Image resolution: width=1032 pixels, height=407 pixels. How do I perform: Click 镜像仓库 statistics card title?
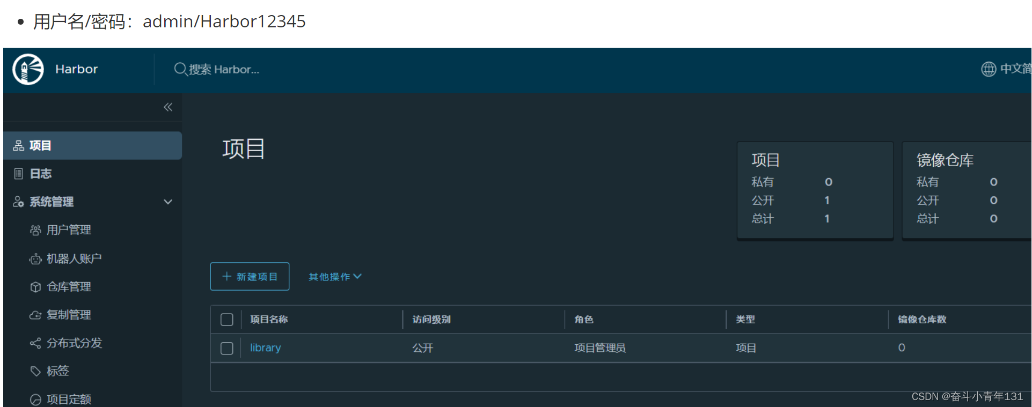click(945, 160)
